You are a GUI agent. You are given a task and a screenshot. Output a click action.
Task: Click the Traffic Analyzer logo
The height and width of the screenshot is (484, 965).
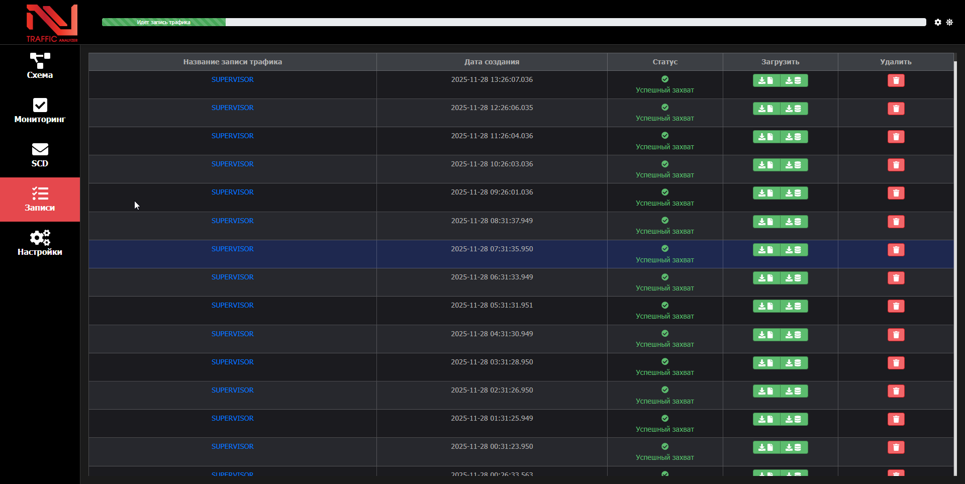52,23
